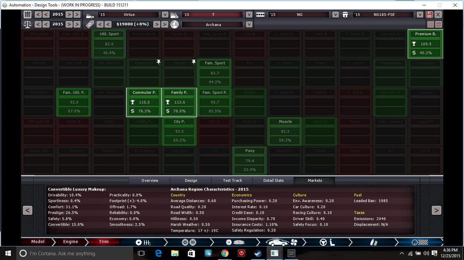464x260 pixels.
Task: Go to the Model step
Action: (x=38, y=242)
